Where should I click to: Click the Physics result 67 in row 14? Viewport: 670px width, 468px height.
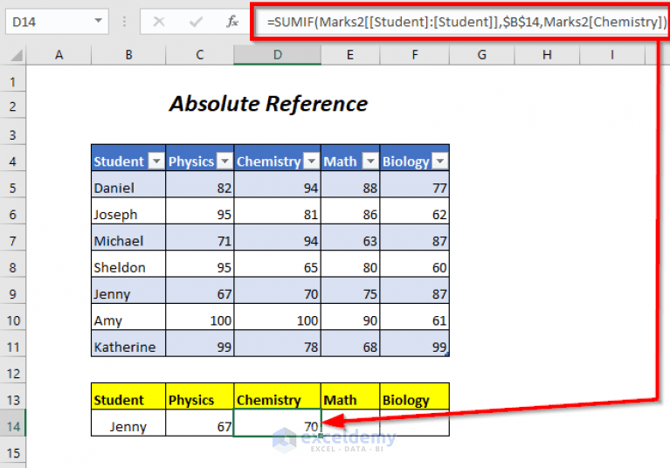[x=199, y=423]
